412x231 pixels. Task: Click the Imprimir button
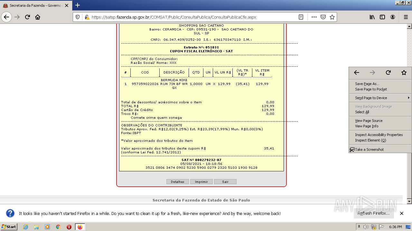click(201, 182)
